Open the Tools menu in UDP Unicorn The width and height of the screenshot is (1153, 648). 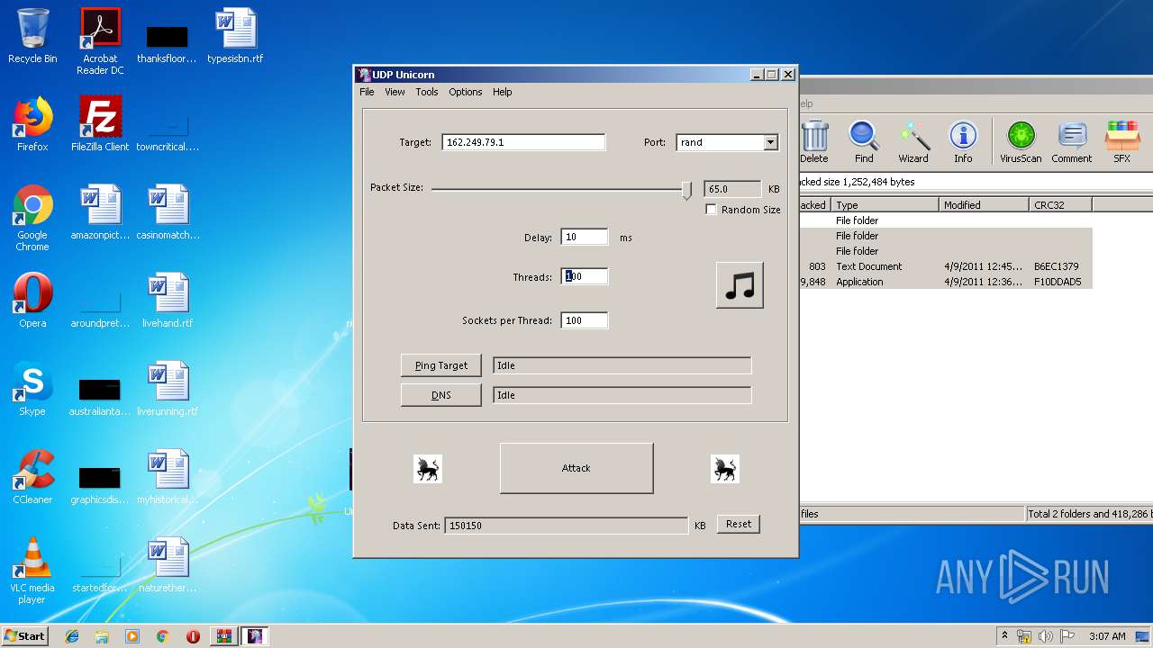(427, 92)
